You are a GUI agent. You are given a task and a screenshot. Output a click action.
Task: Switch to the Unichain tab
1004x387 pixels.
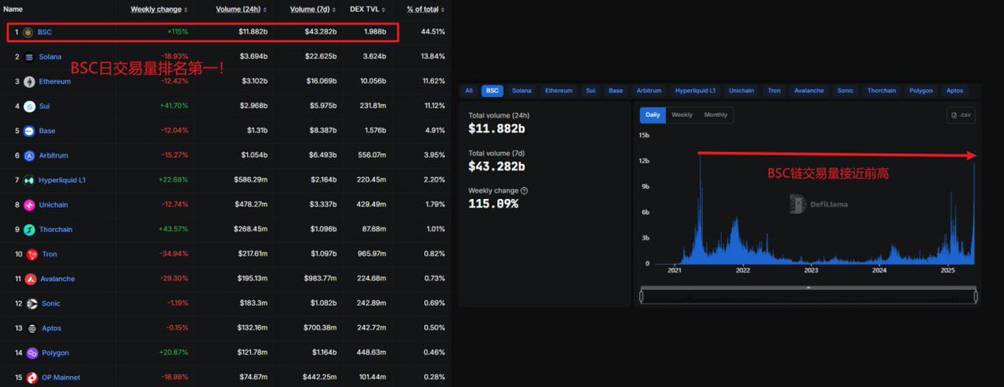click(741, 90)
